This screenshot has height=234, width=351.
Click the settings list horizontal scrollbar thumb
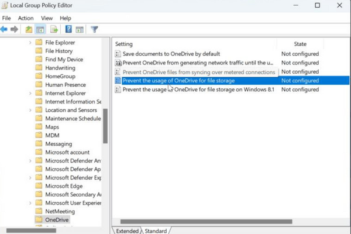pyautogui.click(x=206, y=222)
